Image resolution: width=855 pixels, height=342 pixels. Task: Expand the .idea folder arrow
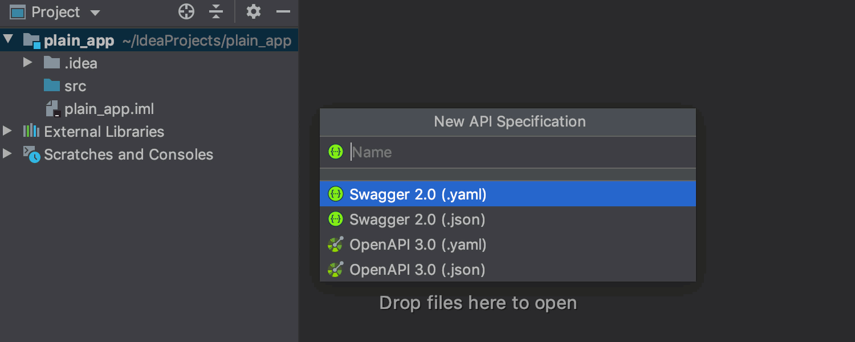[27, 62]
